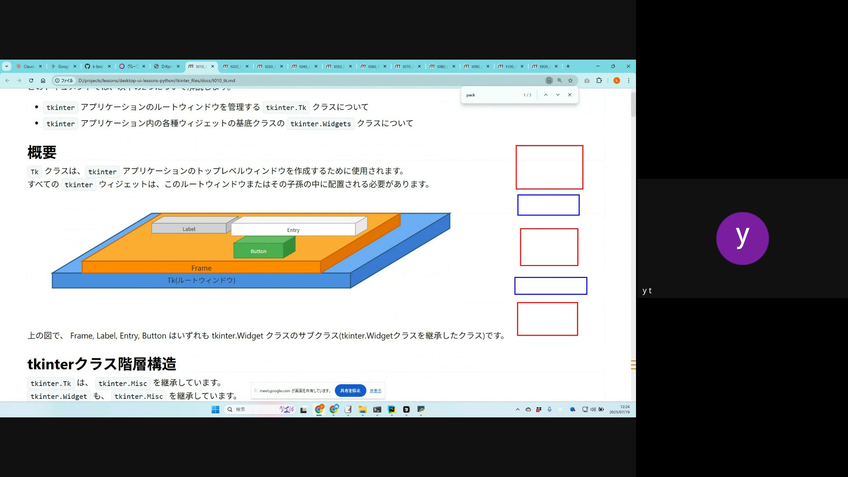Open the extensions puzzle icon
This screenshot has width=848, height=477.
(599, 80)
